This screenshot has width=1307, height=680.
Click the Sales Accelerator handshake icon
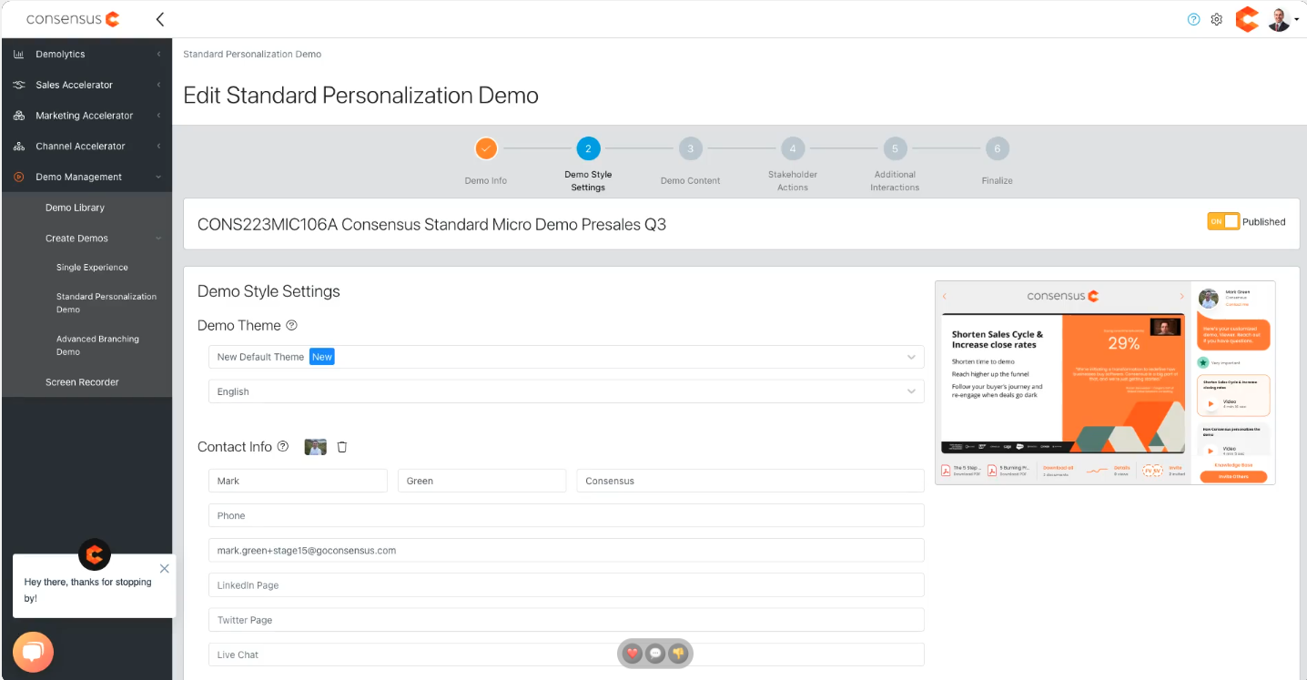click(19, 85)
